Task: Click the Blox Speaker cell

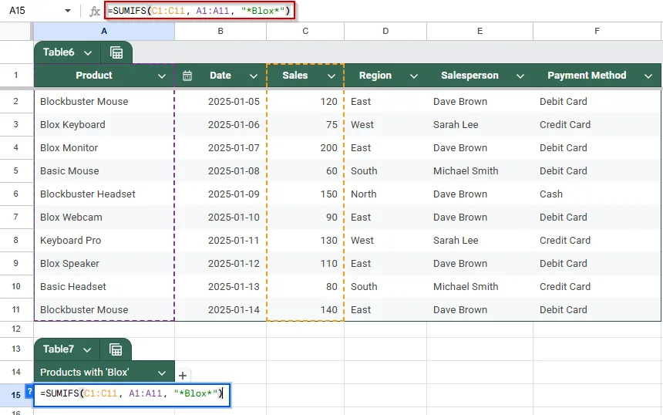Action: [104, 264]
